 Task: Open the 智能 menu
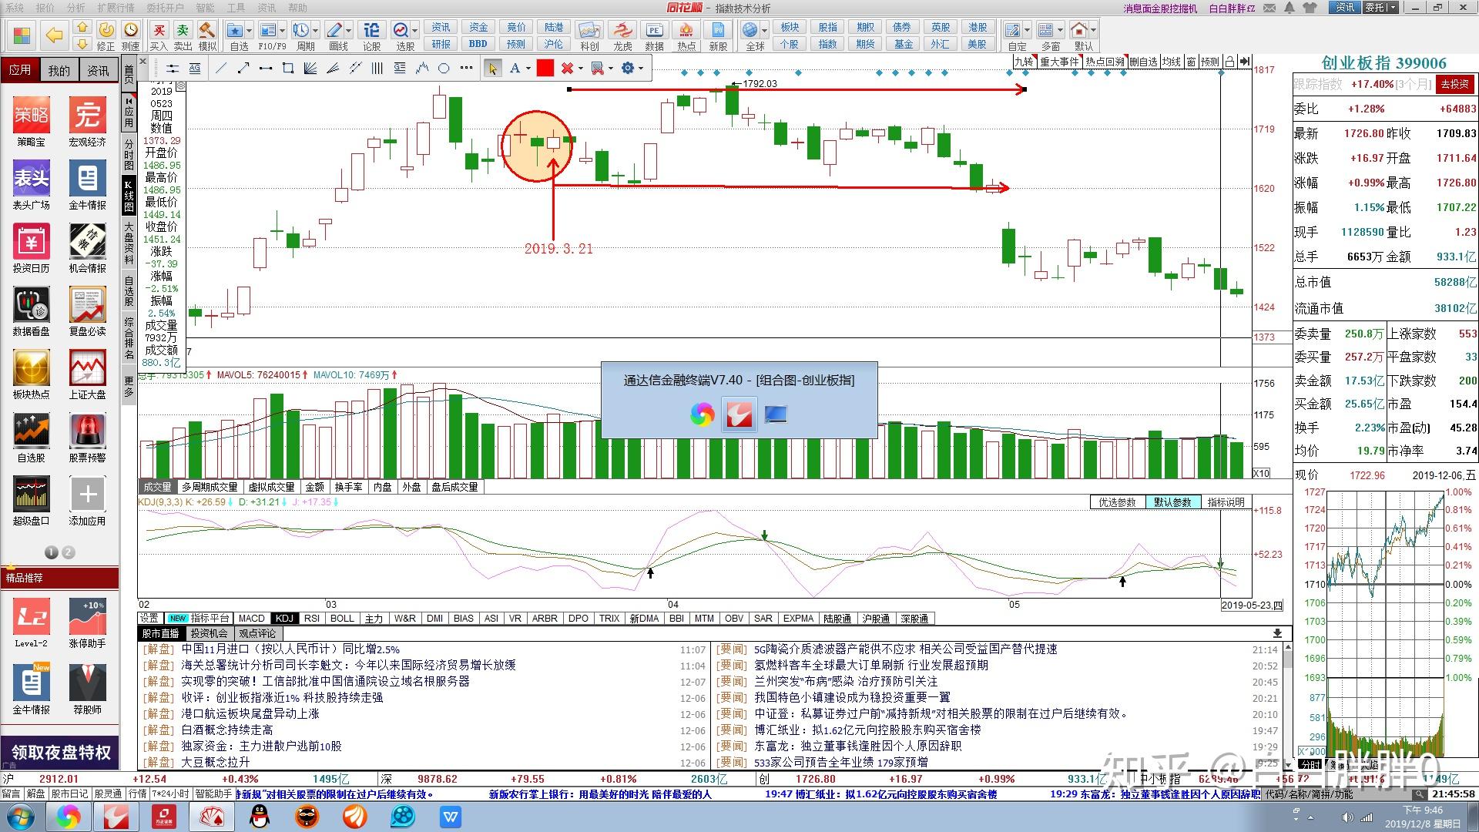(x=205, y=8)
